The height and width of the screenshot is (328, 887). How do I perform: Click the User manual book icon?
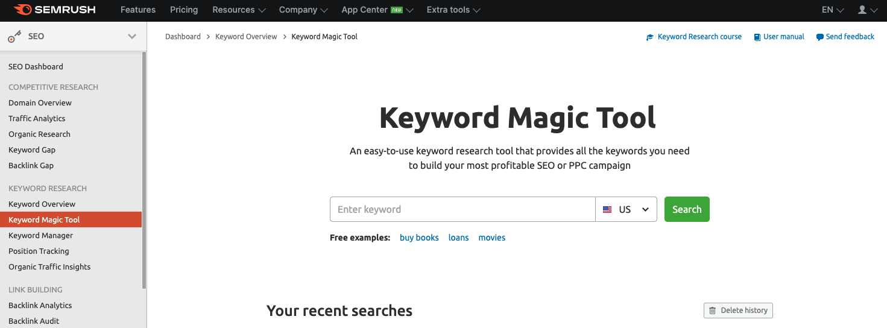pos(757,37)
